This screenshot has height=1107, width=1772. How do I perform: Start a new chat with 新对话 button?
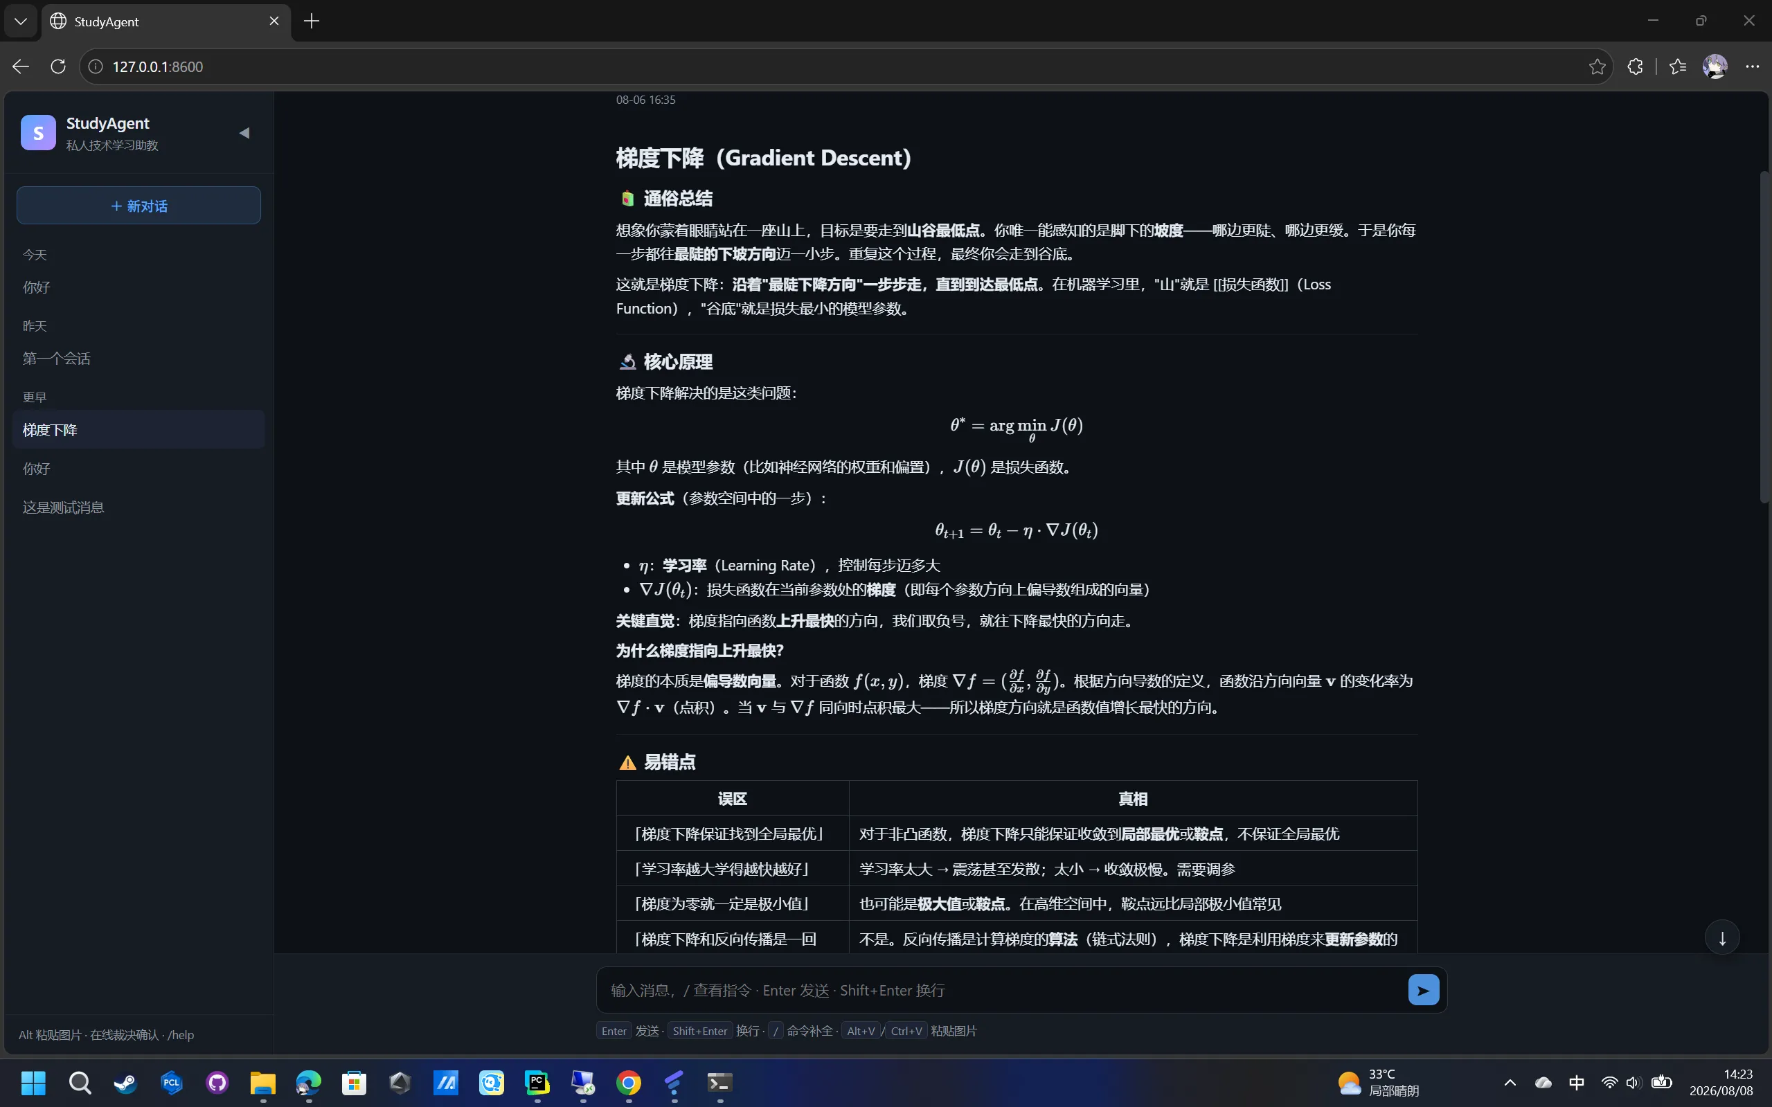click(138, 205)
